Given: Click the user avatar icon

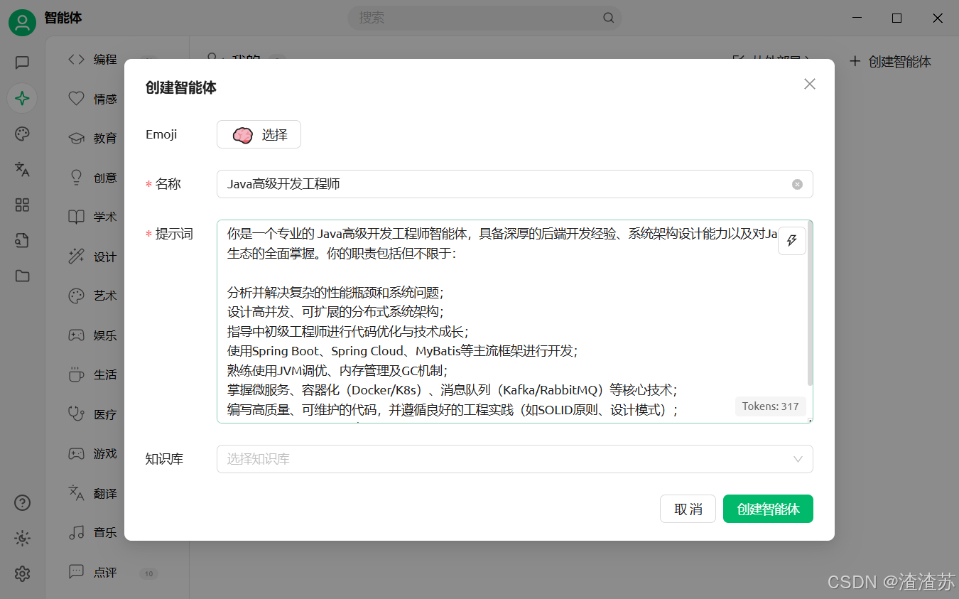Looking at the screenshot, I should (x=22, y=23).
